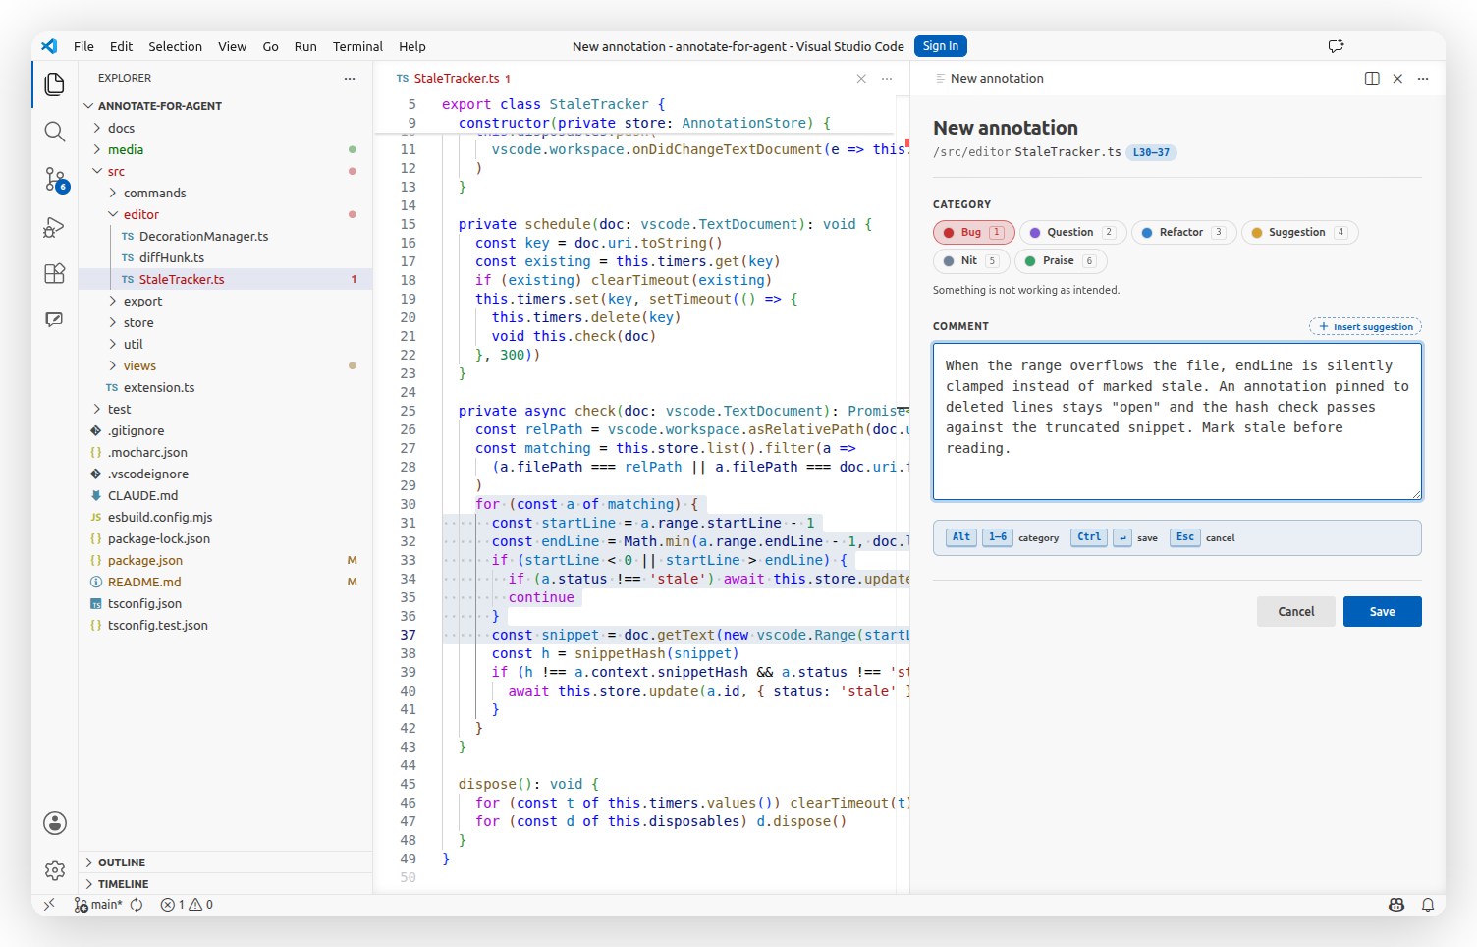Screen dimensions: 1477x947
Task: Synchronize changes icon in status bar
Action: (x=137, y=905)
